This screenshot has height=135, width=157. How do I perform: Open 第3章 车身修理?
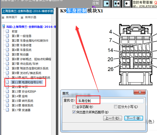click(22, 45)
